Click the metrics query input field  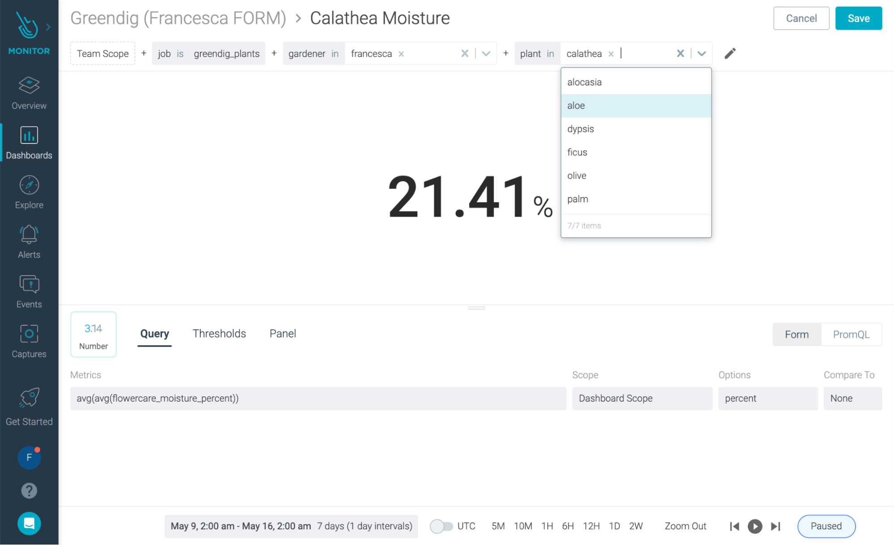click(x=318, y=398)
